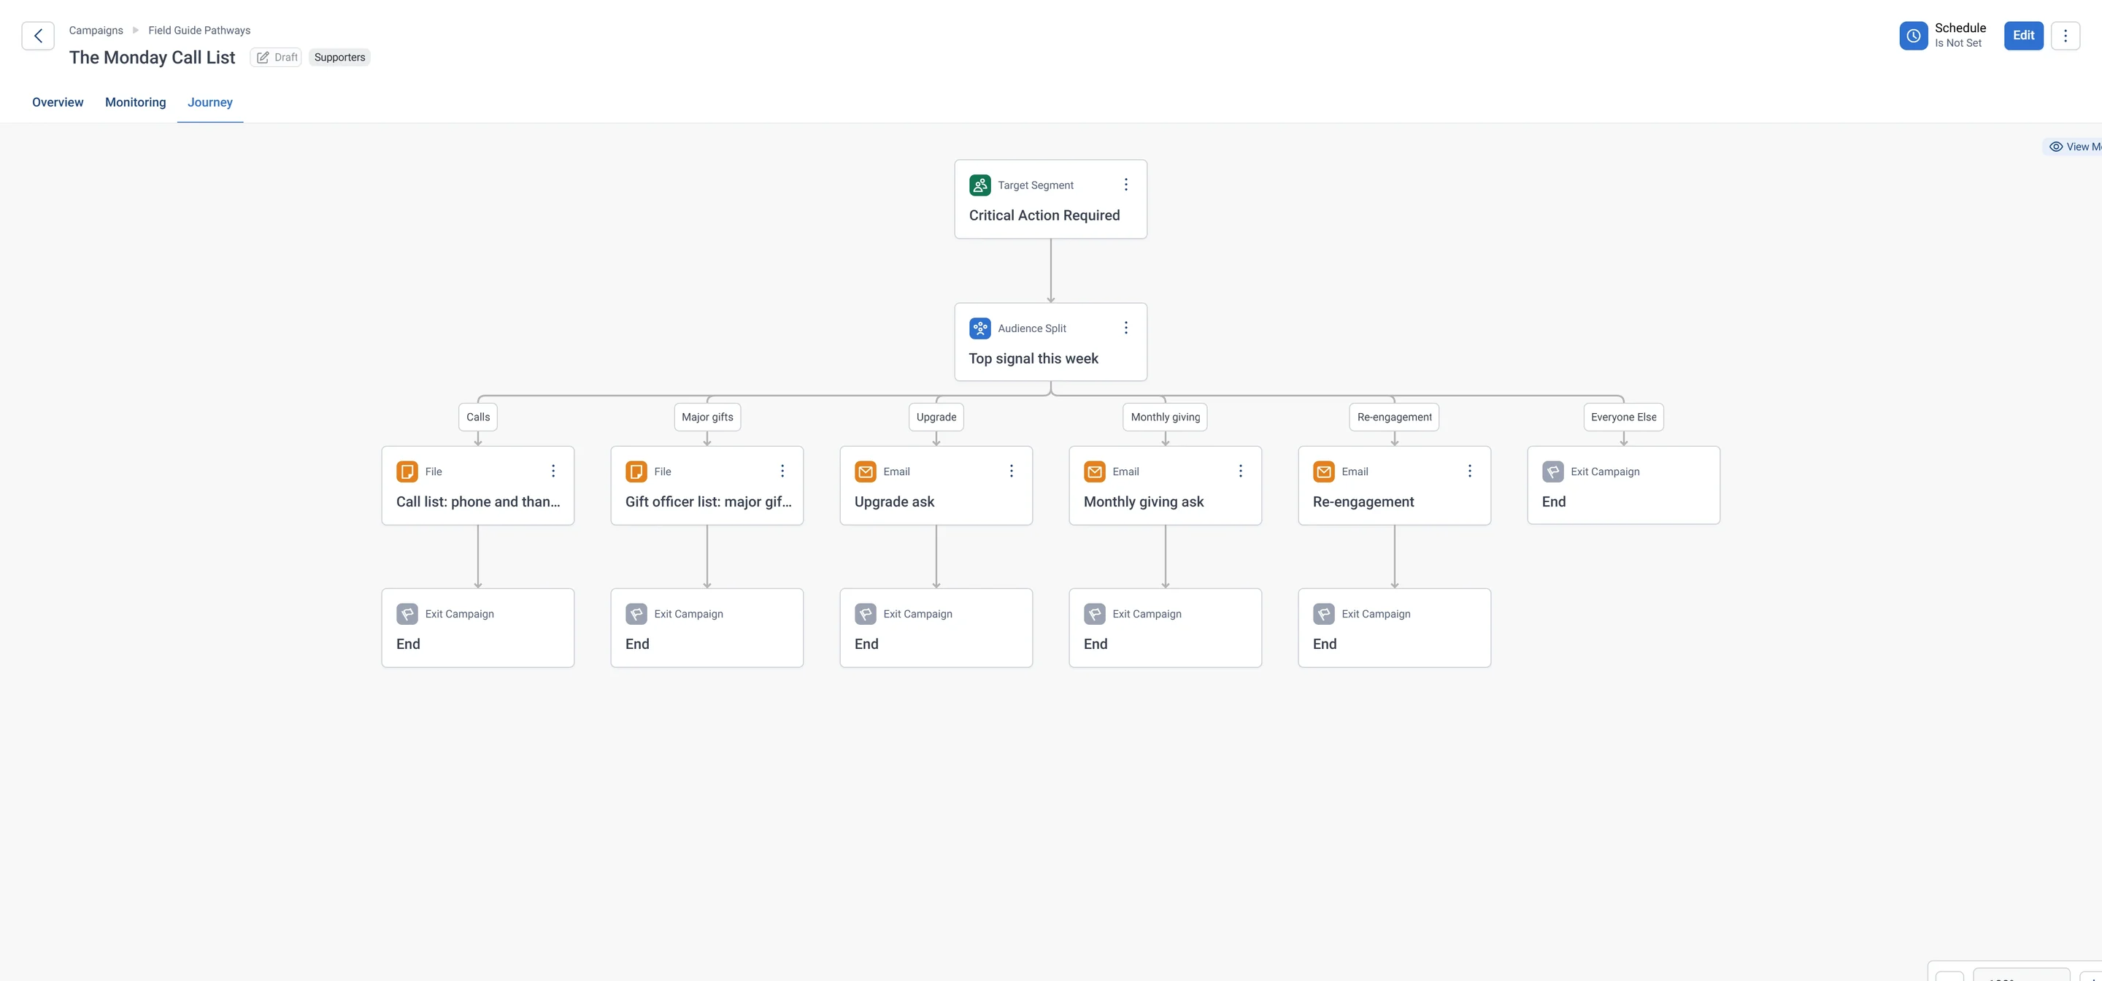Select the Major gifts branch label
Viewport: 2102px width, 981px height.
[707, 417]
